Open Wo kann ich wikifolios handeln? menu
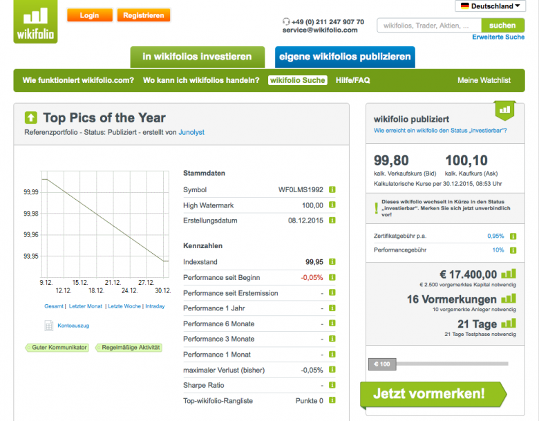This screenshot has width=539, height=421. coord(201,80)
